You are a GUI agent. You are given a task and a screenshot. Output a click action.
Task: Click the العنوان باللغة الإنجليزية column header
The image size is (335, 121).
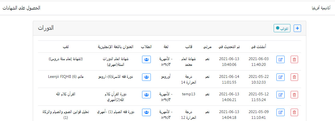pos(116,47)
